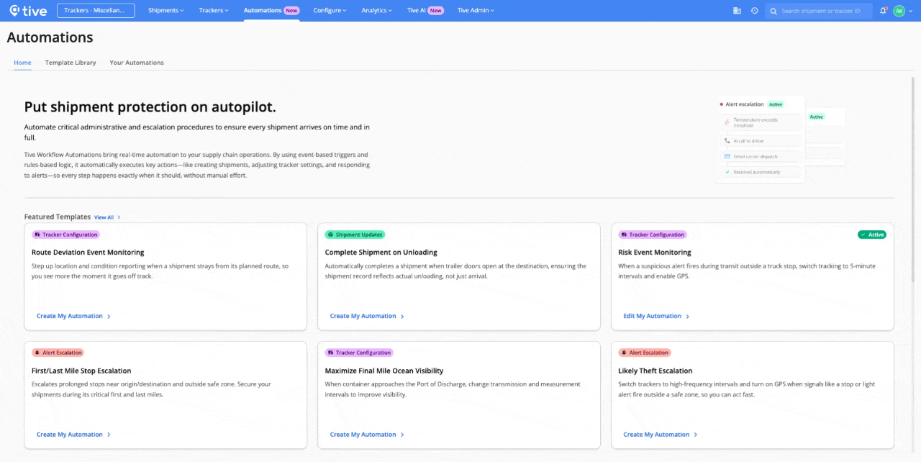Click View All featured templates
The width and height of the screenshot is (921, 462).
(x=107, y=217)
